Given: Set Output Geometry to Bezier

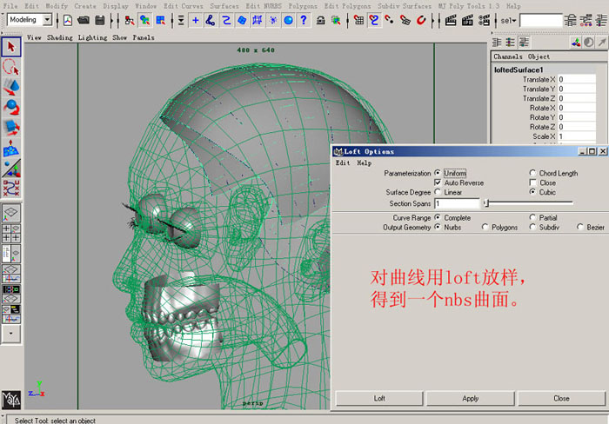Looking at the screenshot, I should coord(580,227).
